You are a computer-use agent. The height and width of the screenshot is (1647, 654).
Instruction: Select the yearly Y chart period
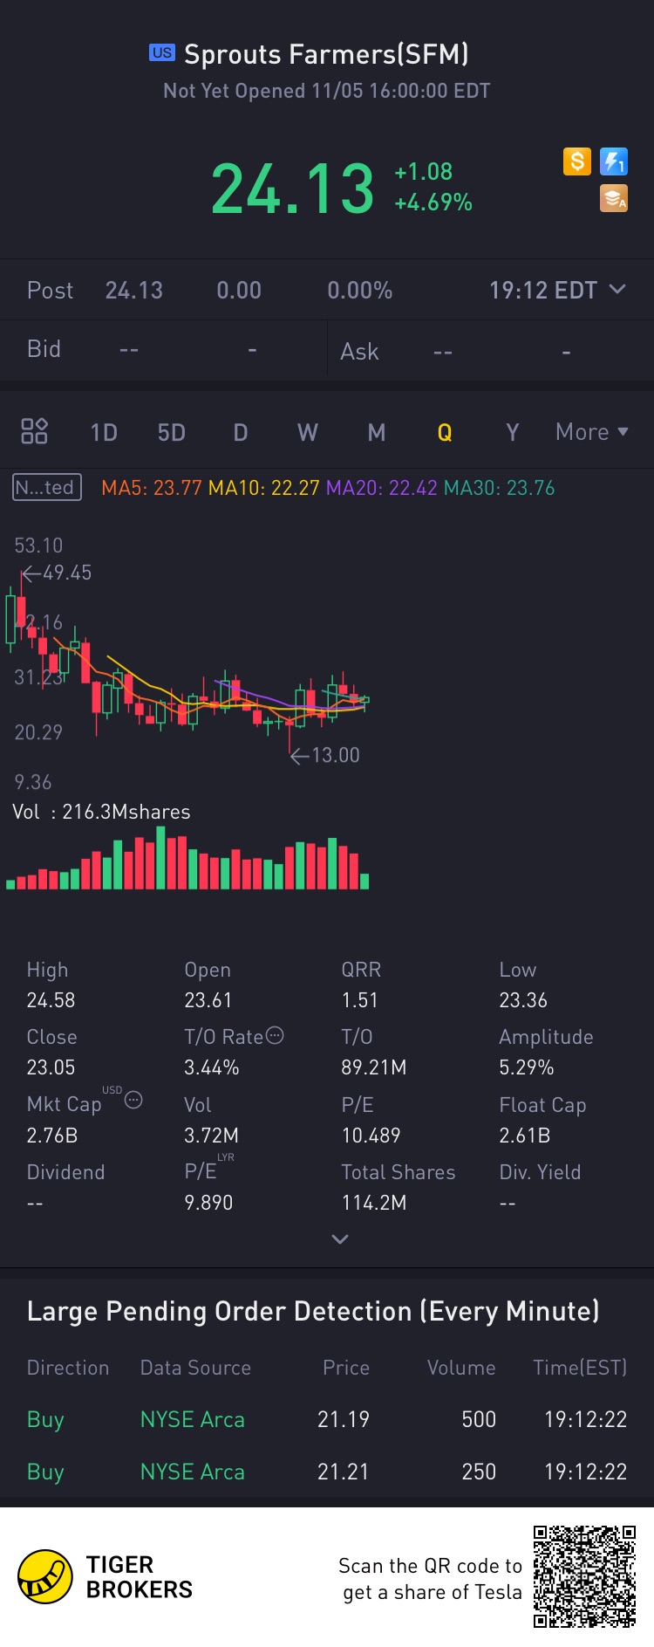(513, 433)
